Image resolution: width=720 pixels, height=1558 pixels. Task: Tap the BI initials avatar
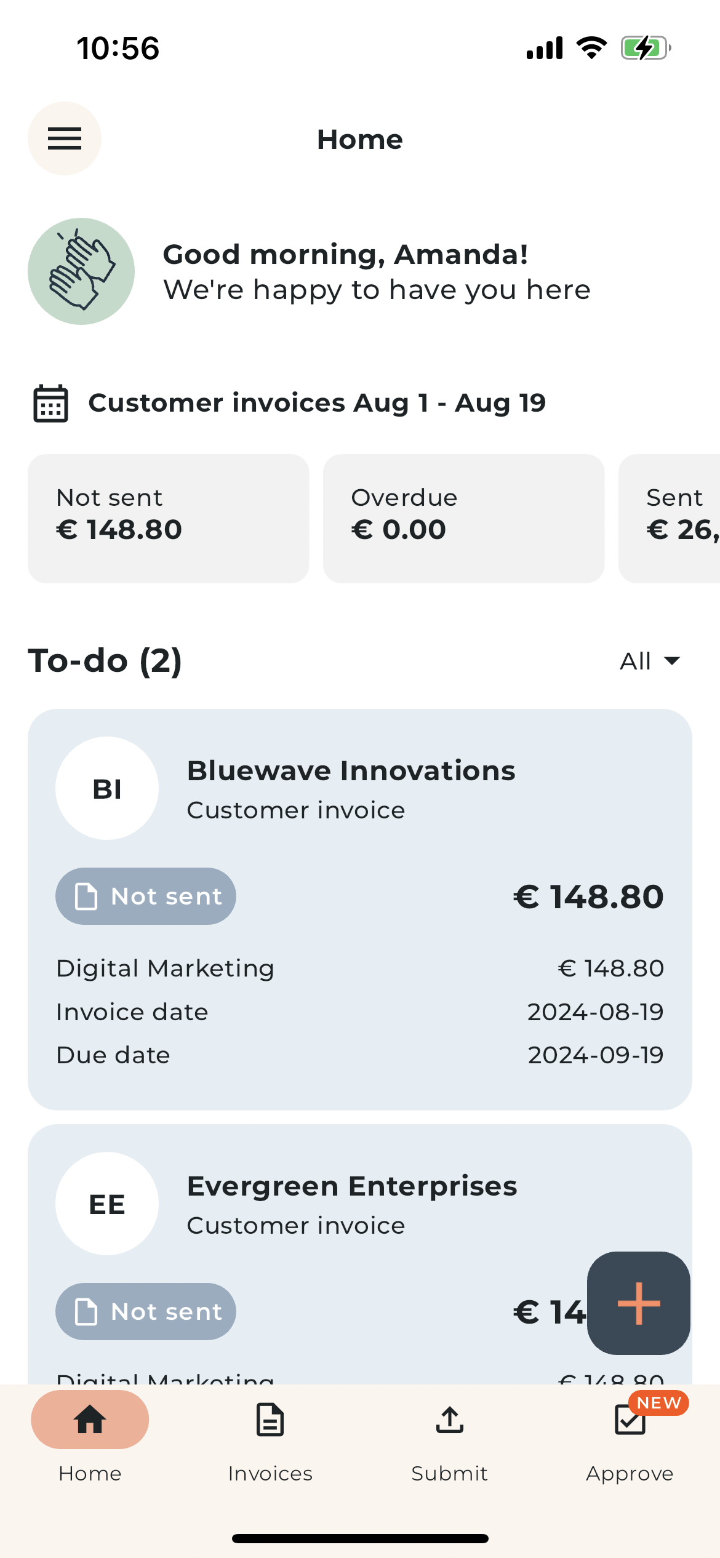point(107,788)
